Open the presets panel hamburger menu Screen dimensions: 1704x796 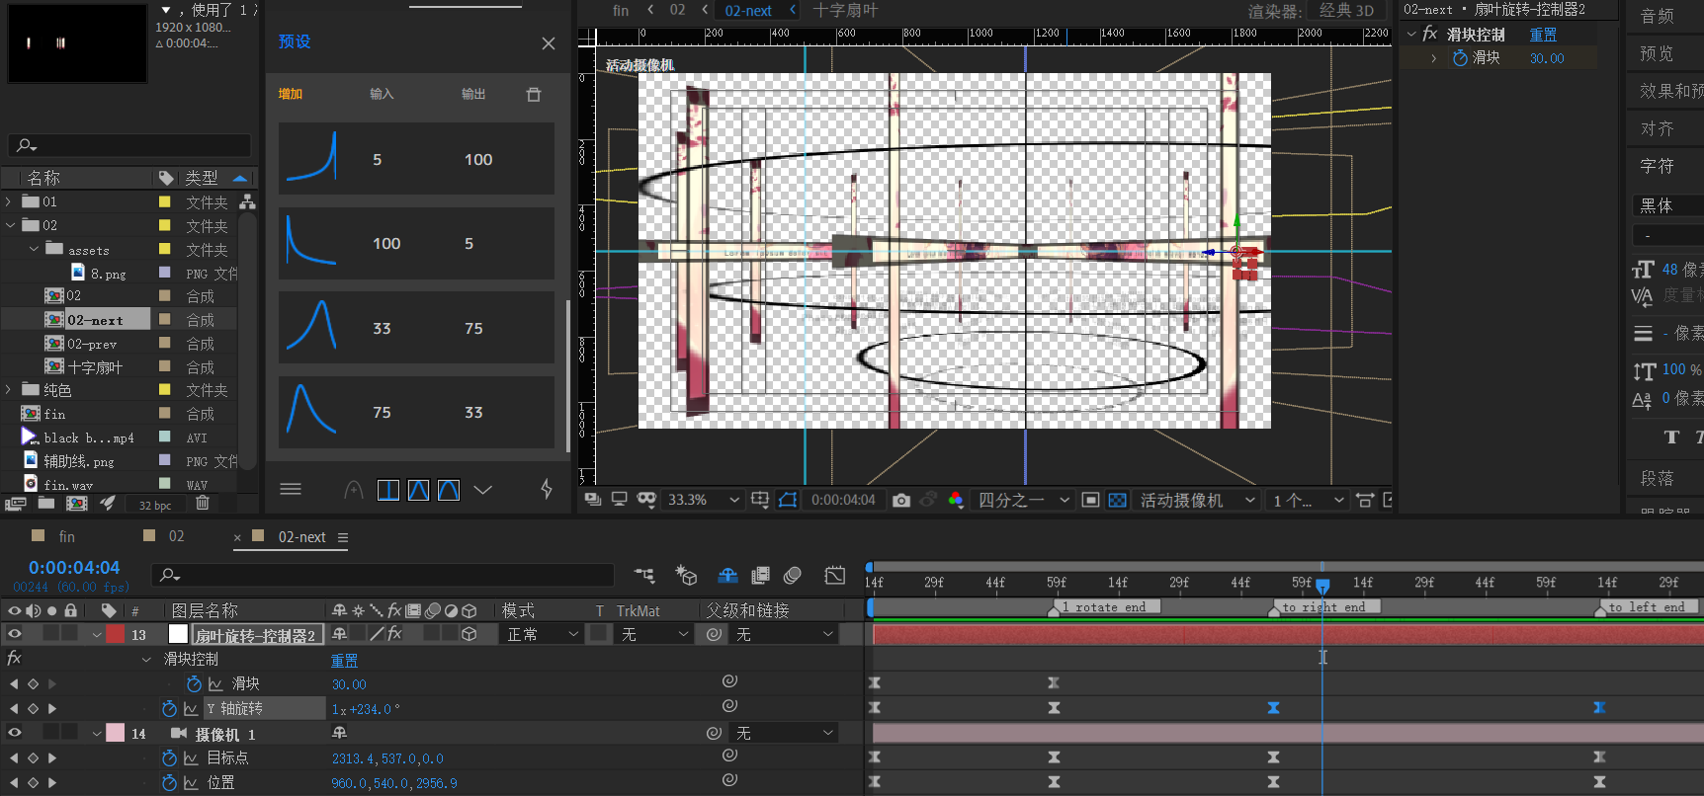pyautogui.click(x=291, y=489)
